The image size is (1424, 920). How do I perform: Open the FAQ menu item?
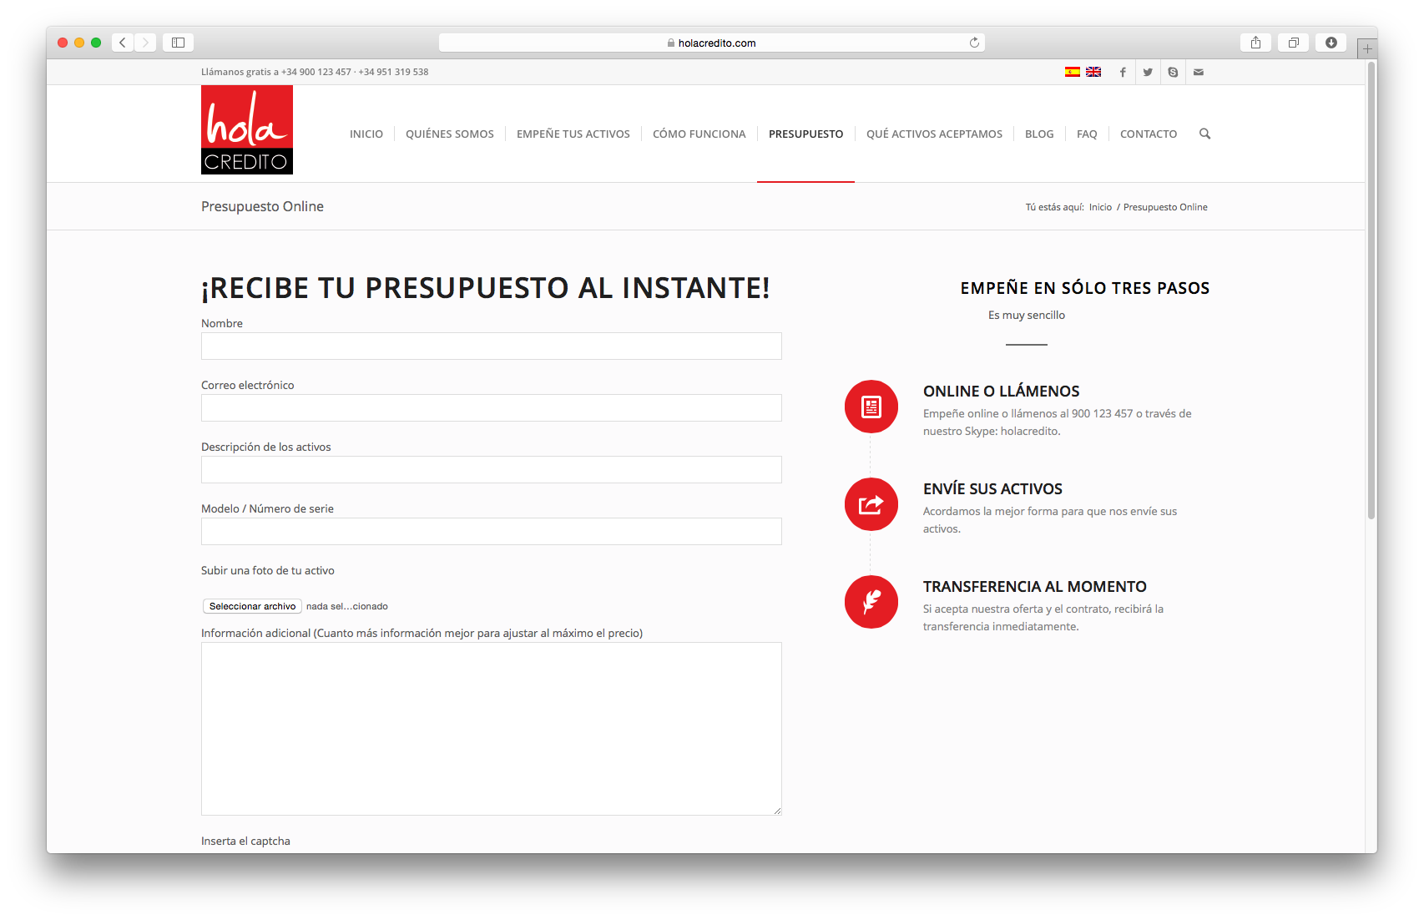tap(1087, 134)
